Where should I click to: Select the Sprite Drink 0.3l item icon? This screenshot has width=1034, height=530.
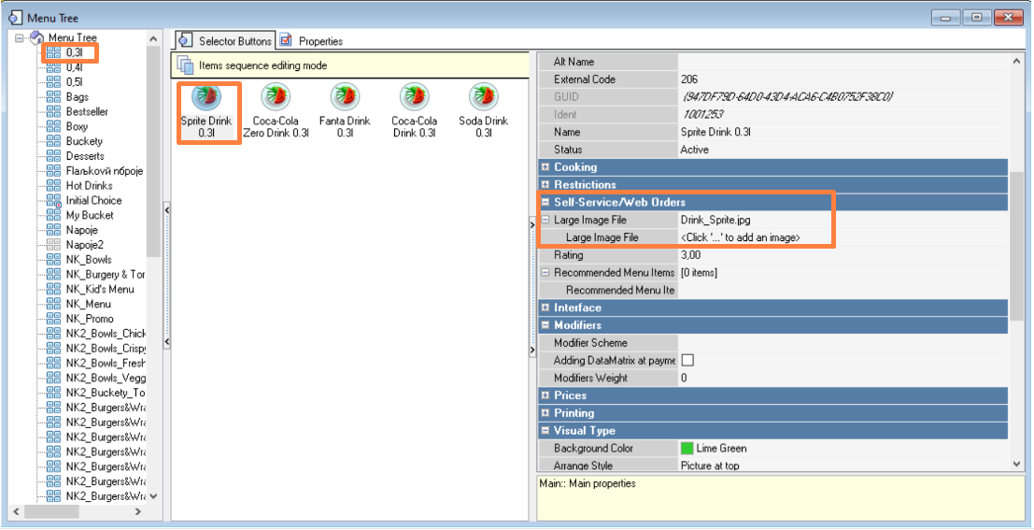205,98
